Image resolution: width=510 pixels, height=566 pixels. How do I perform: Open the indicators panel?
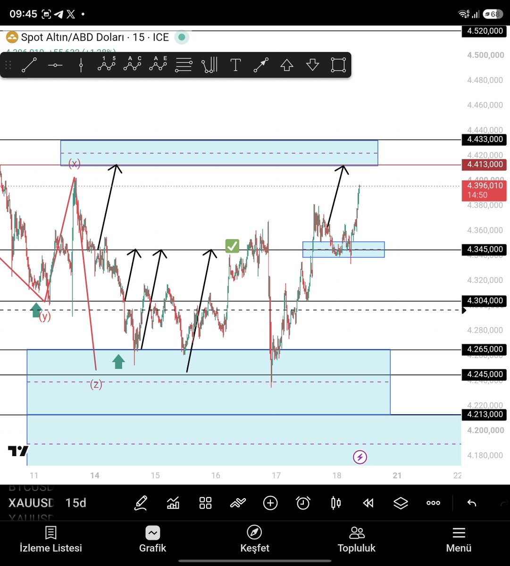tap(173, 503)
